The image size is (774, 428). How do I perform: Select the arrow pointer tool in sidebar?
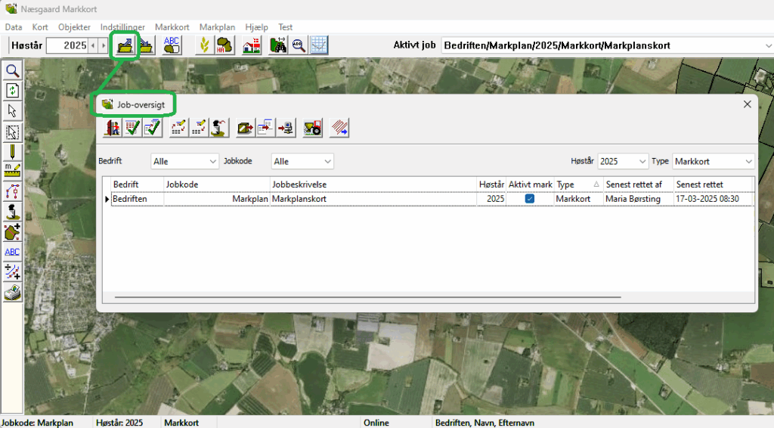click(12, 111)
